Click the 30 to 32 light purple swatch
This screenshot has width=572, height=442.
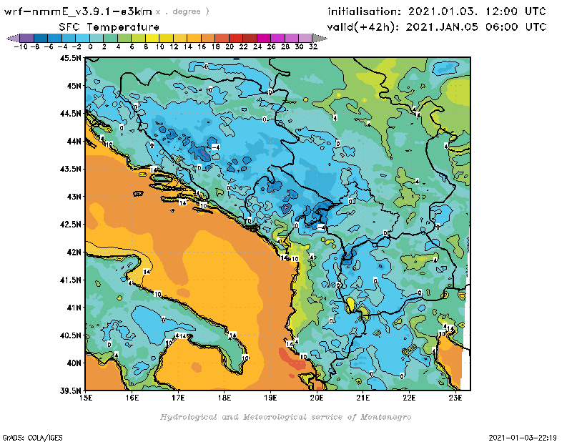(x=306, y=38)
